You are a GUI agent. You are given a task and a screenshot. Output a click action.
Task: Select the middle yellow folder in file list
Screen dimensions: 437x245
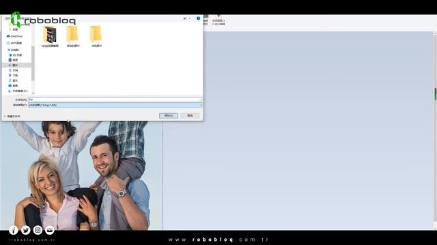click(73, 36)
